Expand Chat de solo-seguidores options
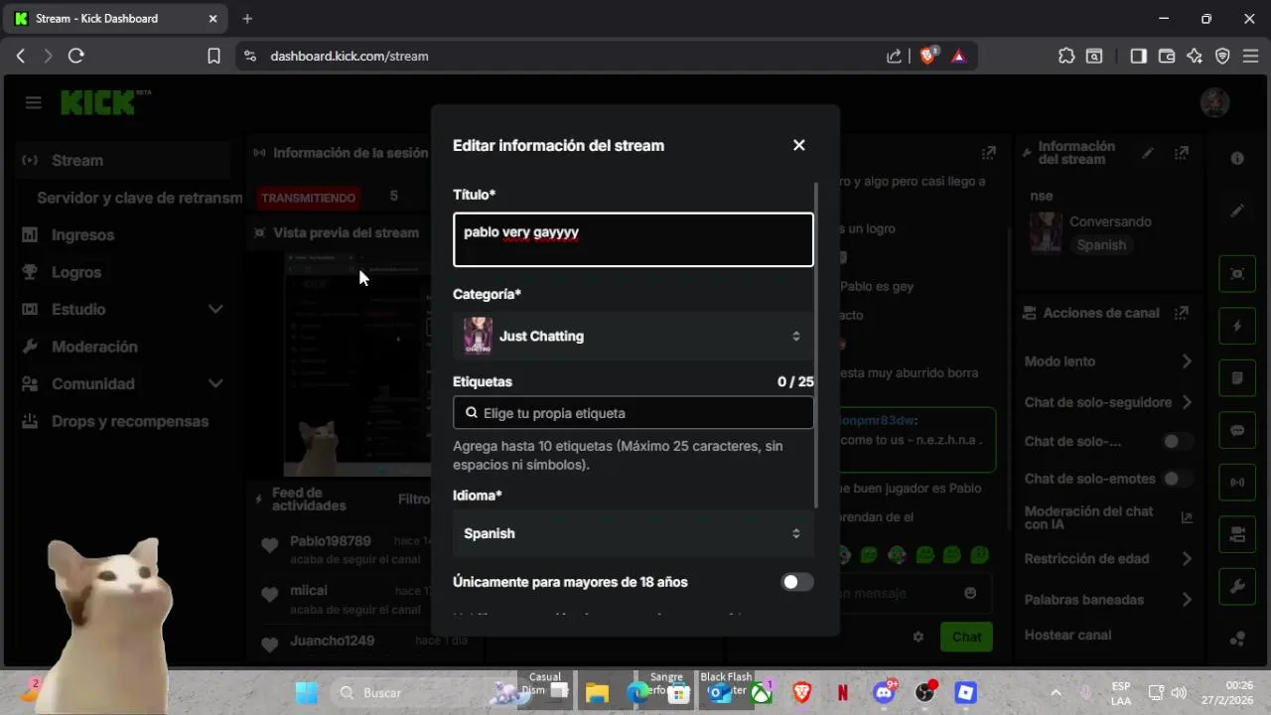Viewport: 1271px width, 715px height. (1187, 402)
